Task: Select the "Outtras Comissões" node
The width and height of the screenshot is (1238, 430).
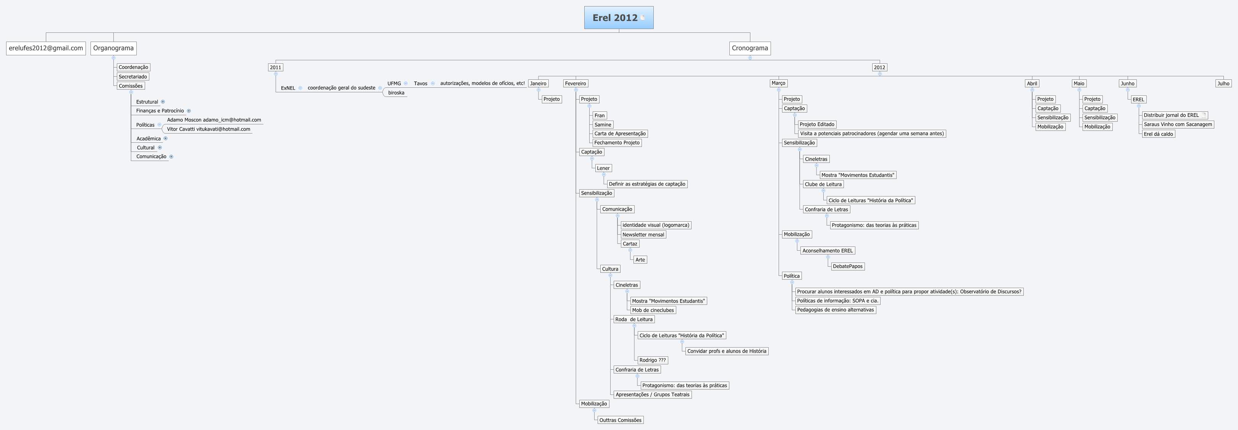Action: point(621,419)
